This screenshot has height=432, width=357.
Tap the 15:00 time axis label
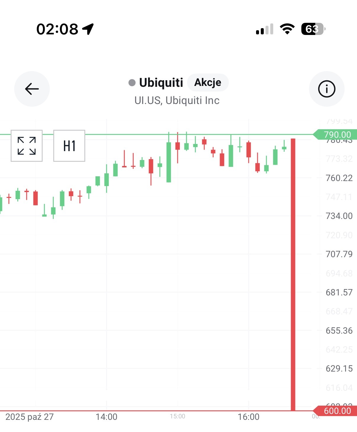point(177,416)
